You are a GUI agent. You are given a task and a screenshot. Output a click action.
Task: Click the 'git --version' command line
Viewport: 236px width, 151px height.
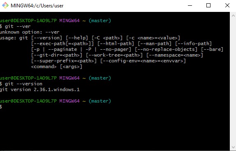coord(21,84)
